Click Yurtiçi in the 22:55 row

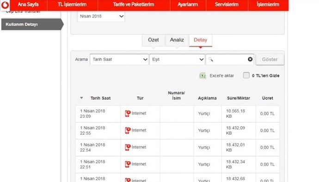point(204,131)
